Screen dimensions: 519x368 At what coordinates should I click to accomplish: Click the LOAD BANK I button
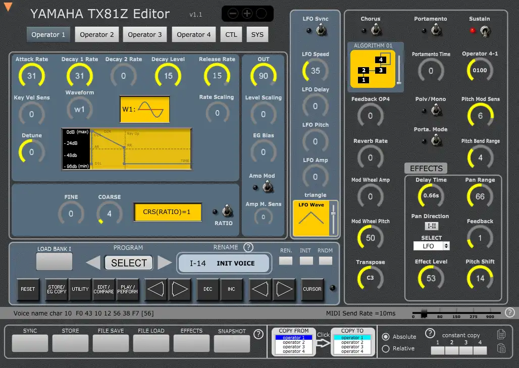point(55,261)
